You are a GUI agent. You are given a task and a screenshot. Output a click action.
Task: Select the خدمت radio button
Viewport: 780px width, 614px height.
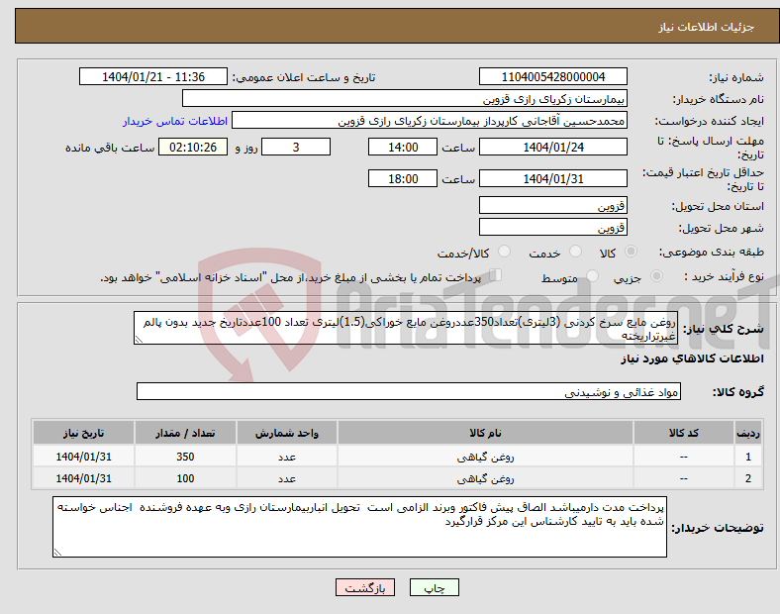(x=575, y=252)
